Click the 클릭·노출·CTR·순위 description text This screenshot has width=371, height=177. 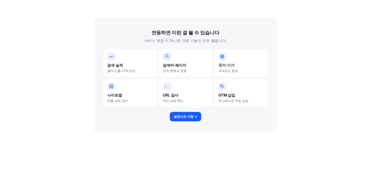(121, 71)
